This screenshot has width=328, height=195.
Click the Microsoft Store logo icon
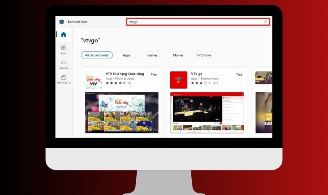click(x=62, y=22)
